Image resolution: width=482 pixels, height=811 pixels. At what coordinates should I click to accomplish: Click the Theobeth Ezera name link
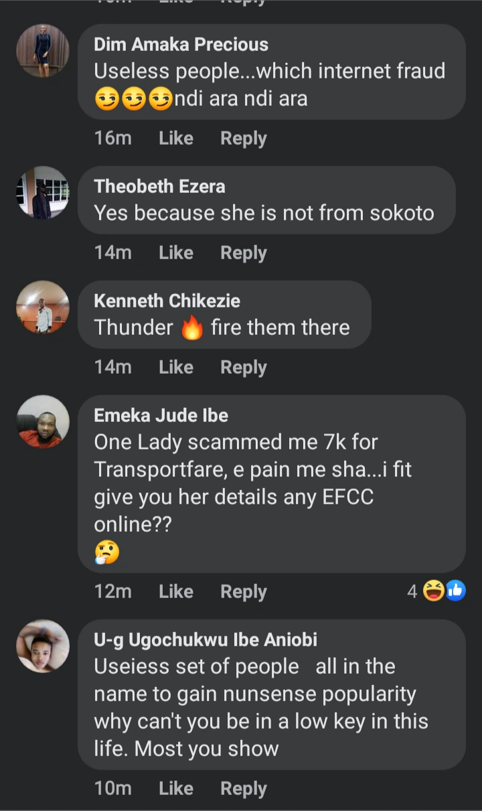tap(159, 186)
